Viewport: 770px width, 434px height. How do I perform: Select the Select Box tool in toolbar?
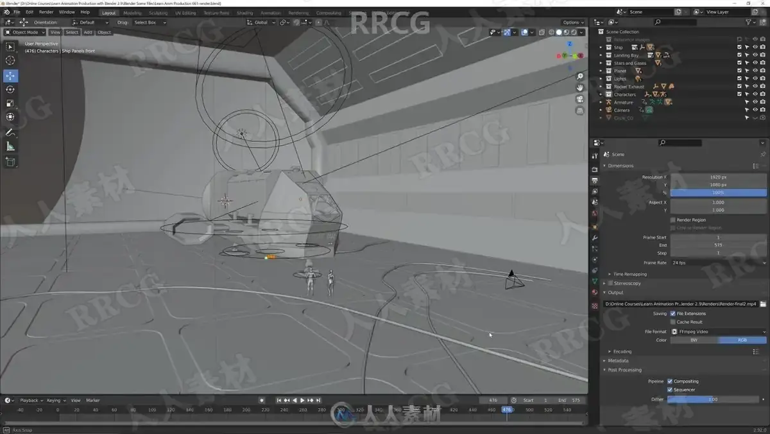10,46
